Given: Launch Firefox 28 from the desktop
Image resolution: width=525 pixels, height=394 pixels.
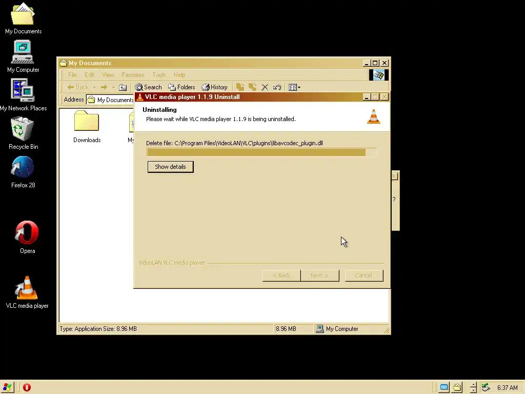Looking at the screenshot, I should pos(23,172).
